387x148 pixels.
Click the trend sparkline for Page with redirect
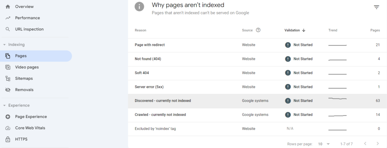(337, 46)
